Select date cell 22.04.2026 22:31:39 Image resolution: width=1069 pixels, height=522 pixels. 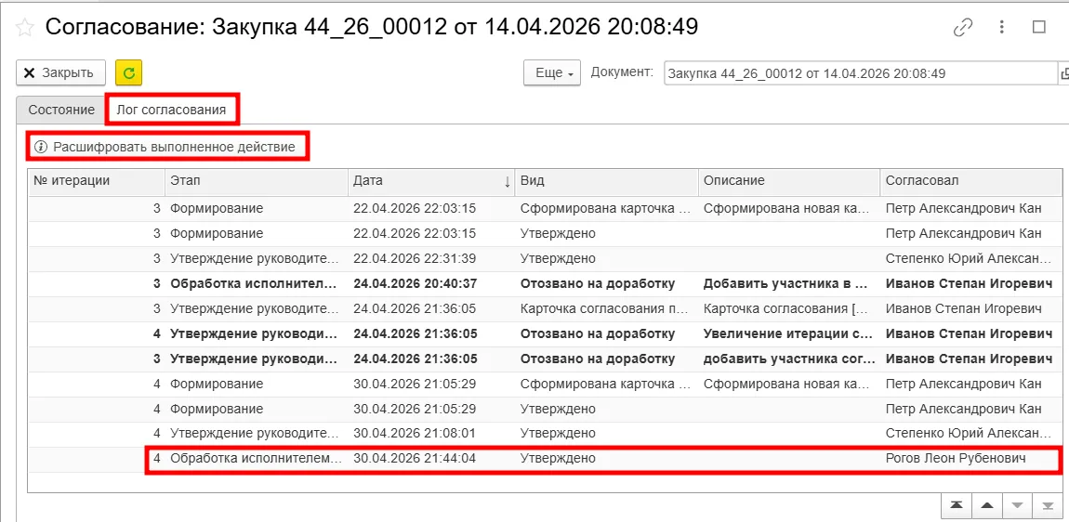pos(431,258)
